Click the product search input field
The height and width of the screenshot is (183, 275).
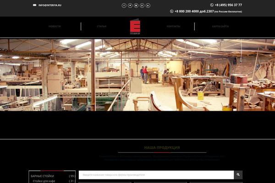tap(156, 175)
